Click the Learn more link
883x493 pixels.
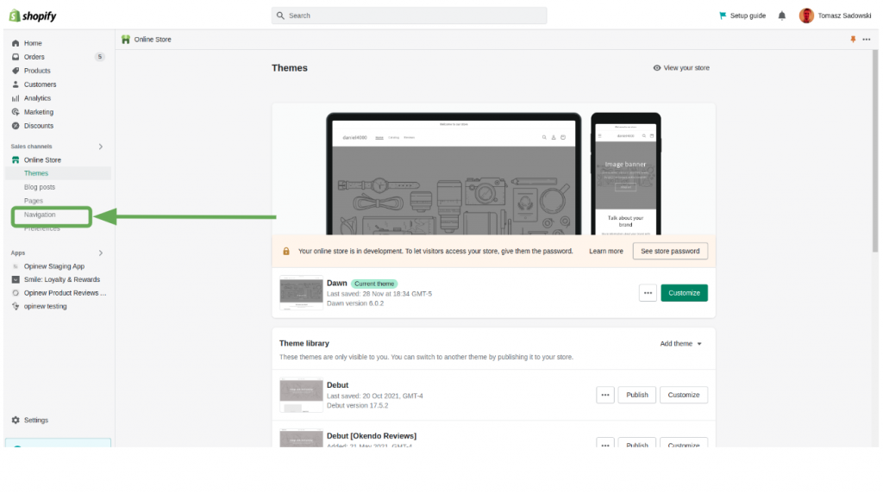(606, 251)
